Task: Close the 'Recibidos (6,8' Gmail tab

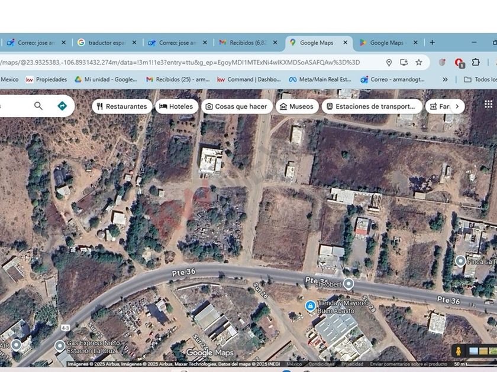Action: pos(275,43)
